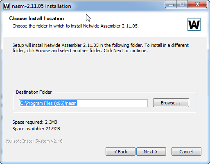The image size is (210, 164).
Task: Click the "Space available: 21.9GB" text
Action: coord(36,129)
